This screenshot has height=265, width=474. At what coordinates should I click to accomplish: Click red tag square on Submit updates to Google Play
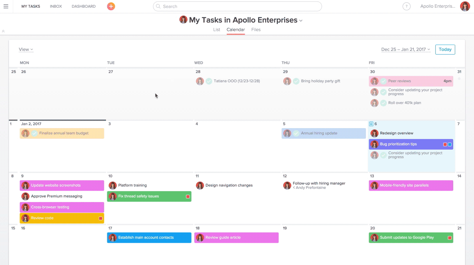(x=450, y=238)
